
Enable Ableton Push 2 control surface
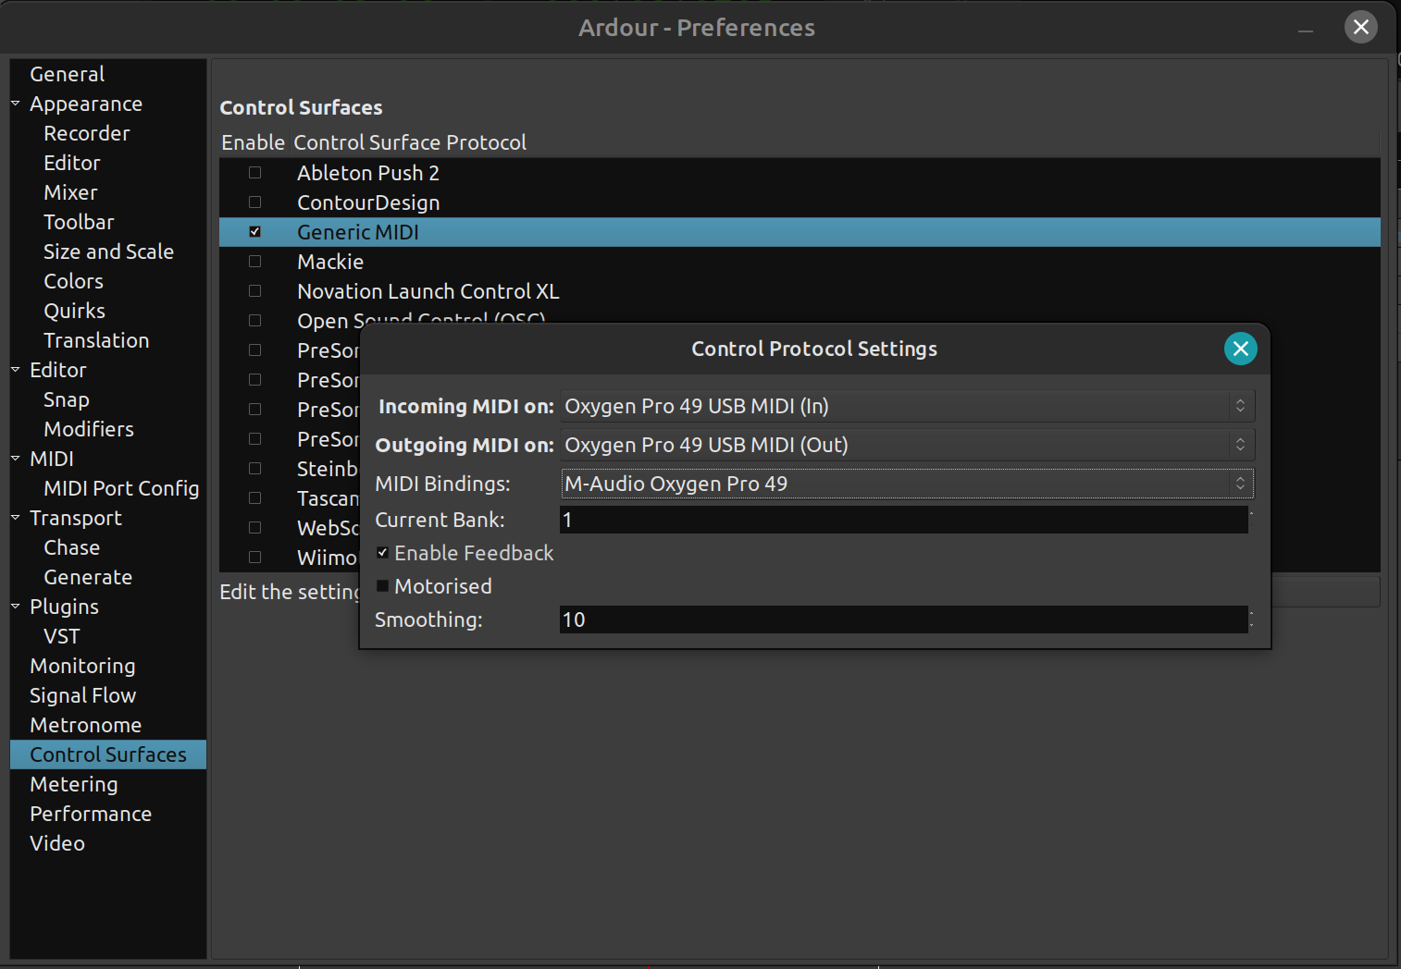255,173
